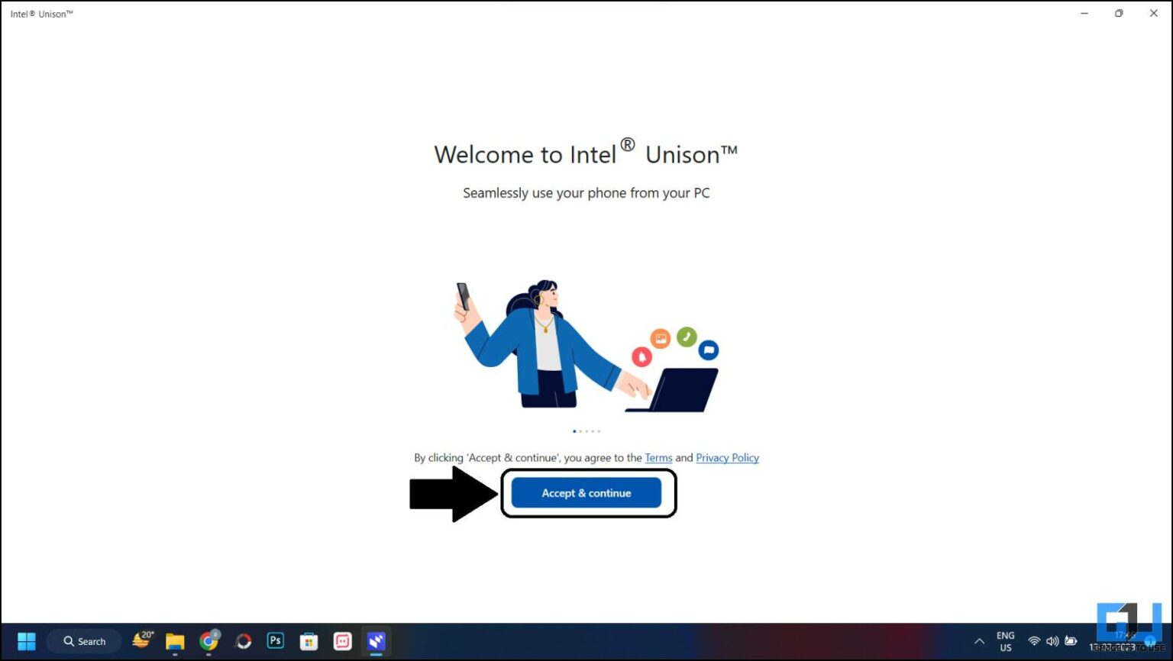Screen dimensions: 1173x661
Task: Check the battery status icon
Action: 1071,641
